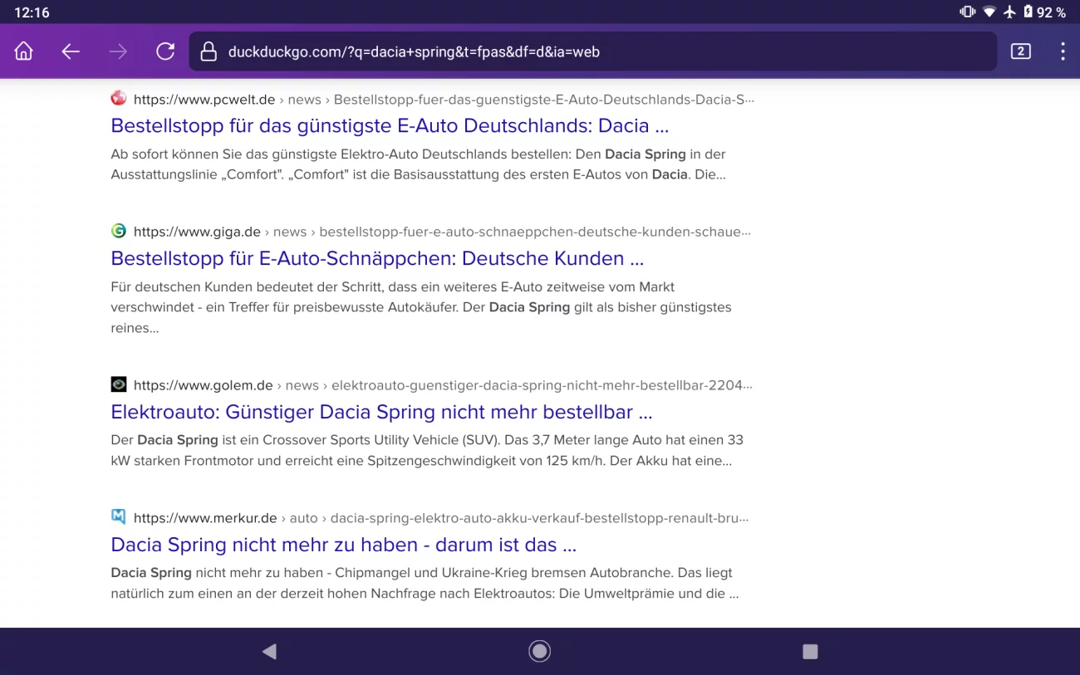Focus the duckduckgo.com address bar
The height and width of the screenshot is (675, 1080).
(x=593, y=51)
